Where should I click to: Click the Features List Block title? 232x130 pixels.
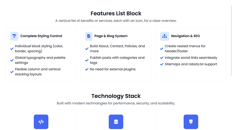click(116, 13)
